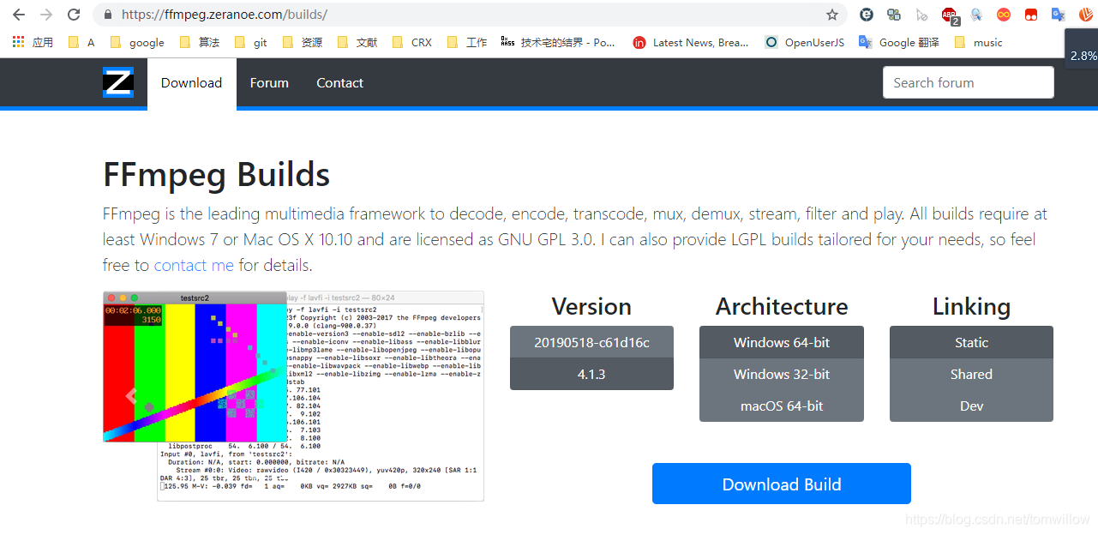Open the red infinity extension icon

pyautogui.click(x=1004, y=15)
